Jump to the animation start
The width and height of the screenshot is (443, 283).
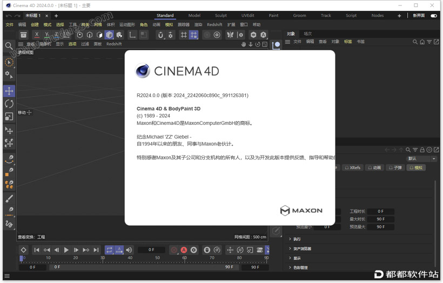tap(36, 250)
